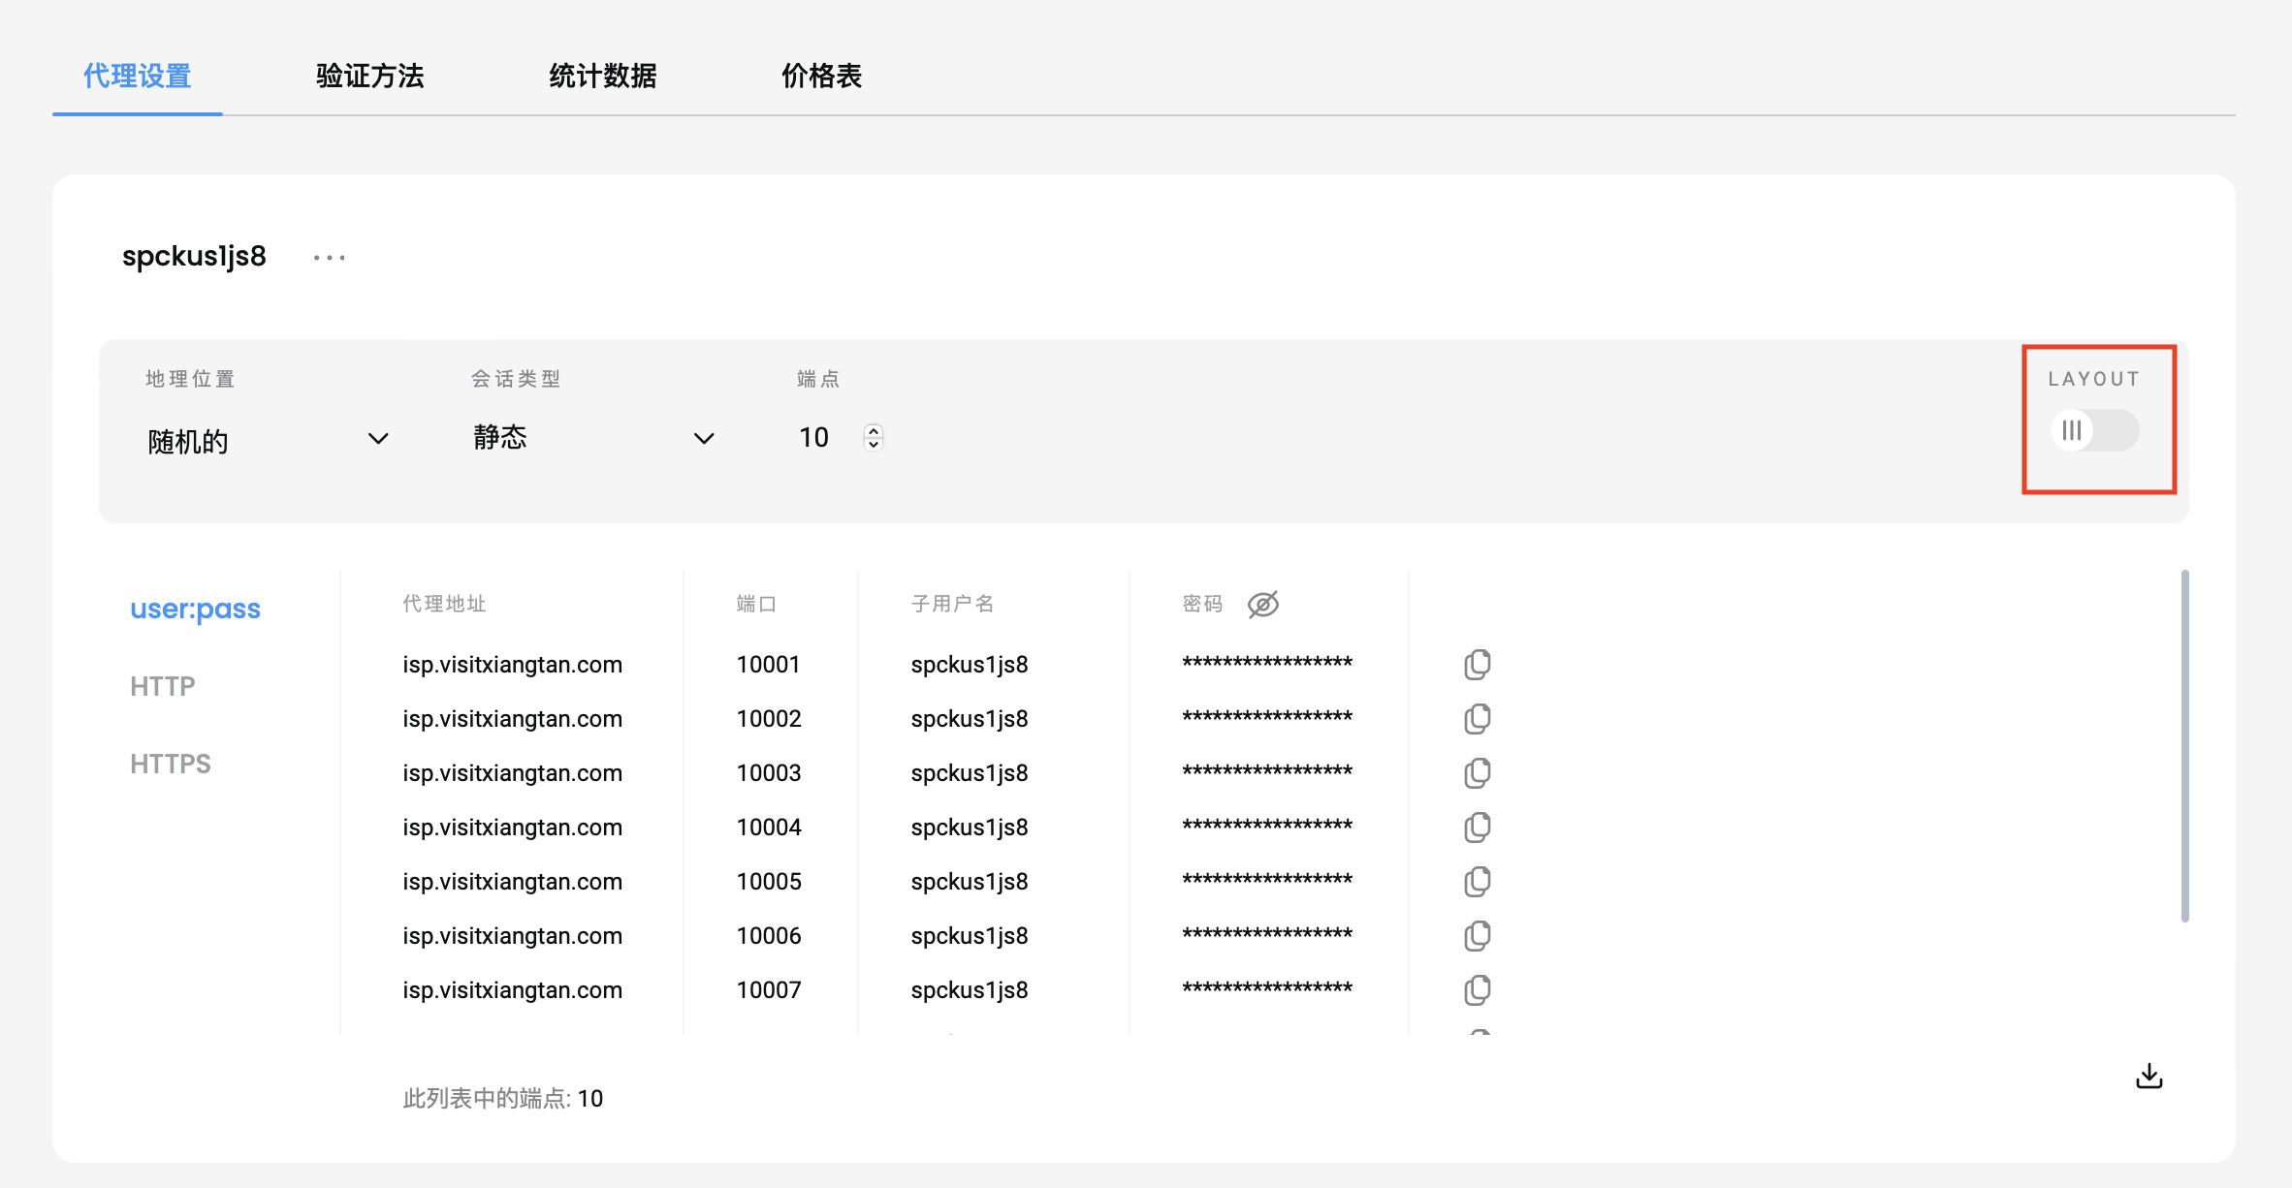Select the HTTPS format

171,764
